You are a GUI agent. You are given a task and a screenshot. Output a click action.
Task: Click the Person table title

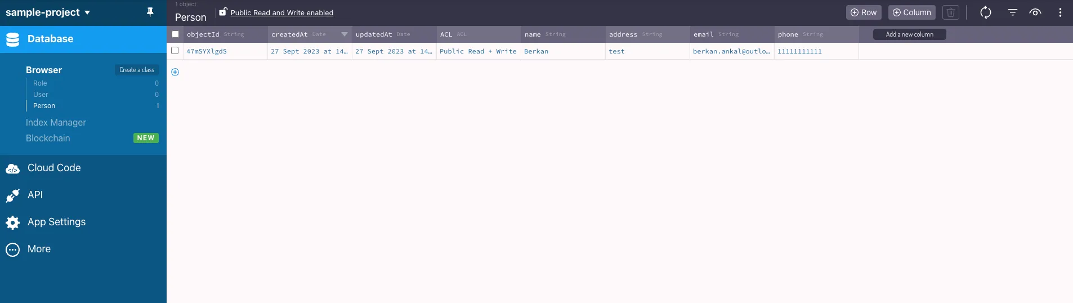tap(191, 17)
